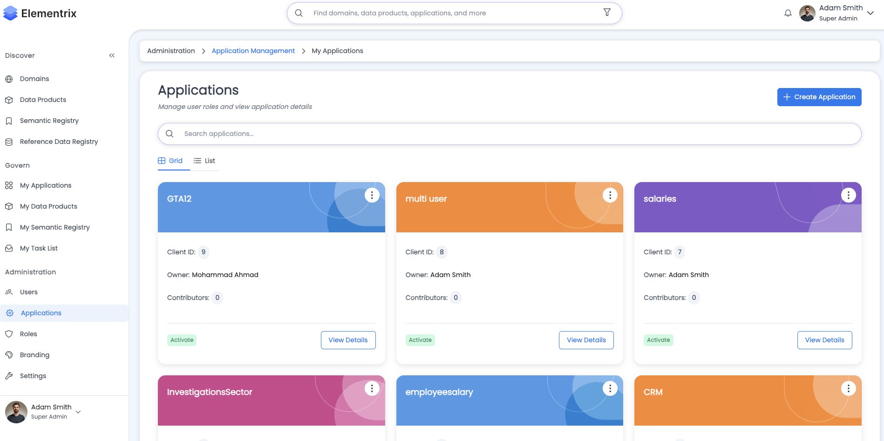Open three-dot menu on multi user card
884x441 pixels.
click(x=610, y=195)
